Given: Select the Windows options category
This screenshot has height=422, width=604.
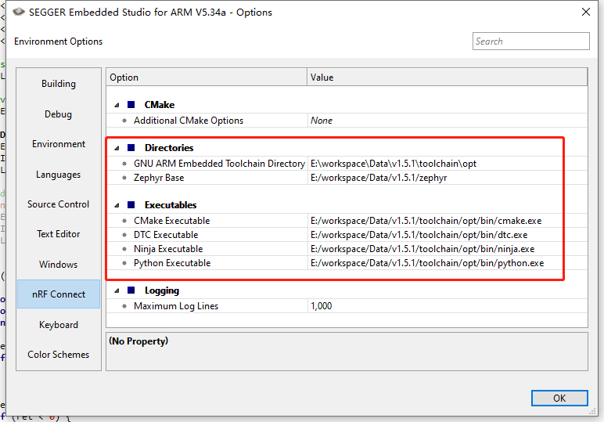Looking at the screenshot, I should pyautogui.click(x=58, y=265).
